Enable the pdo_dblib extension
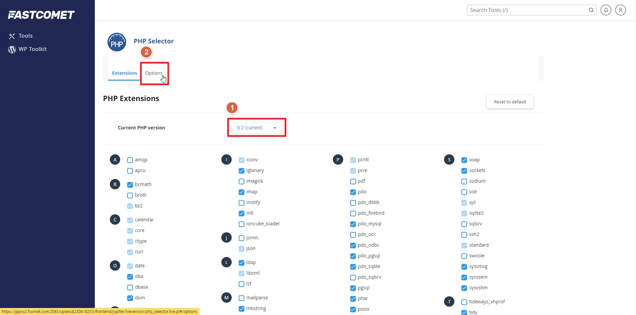636x315 pixels. (x=353, y=203)
